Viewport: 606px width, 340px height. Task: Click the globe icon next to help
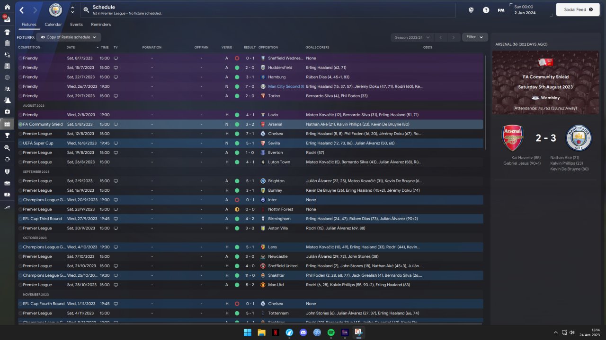coord(471,10)
